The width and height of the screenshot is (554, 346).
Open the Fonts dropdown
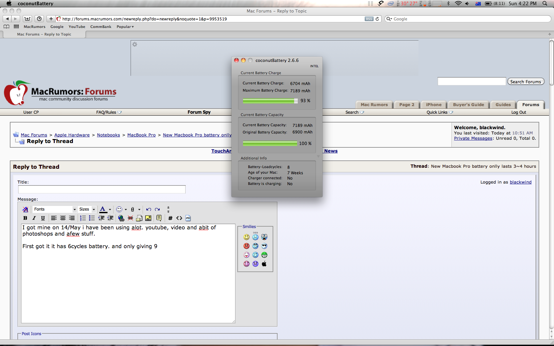tap(55, 209)
